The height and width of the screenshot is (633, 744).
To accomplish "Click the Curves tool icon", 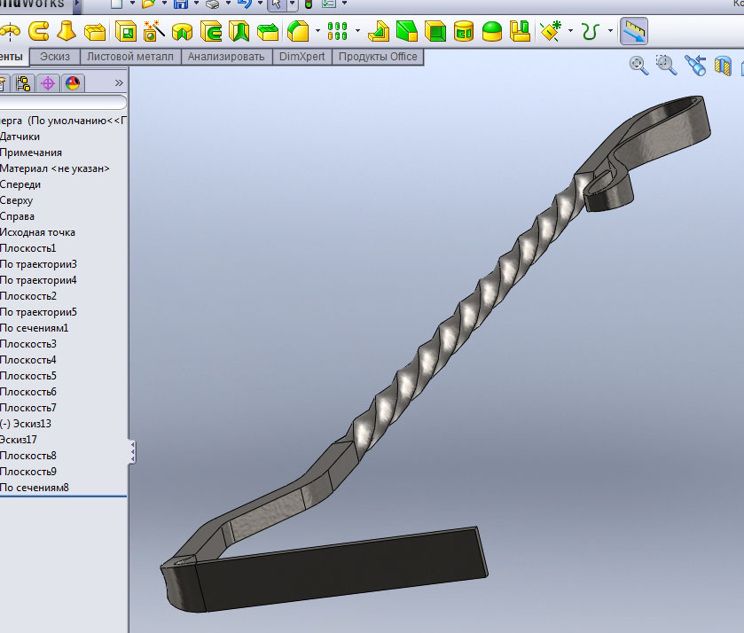I will (591, 33).
